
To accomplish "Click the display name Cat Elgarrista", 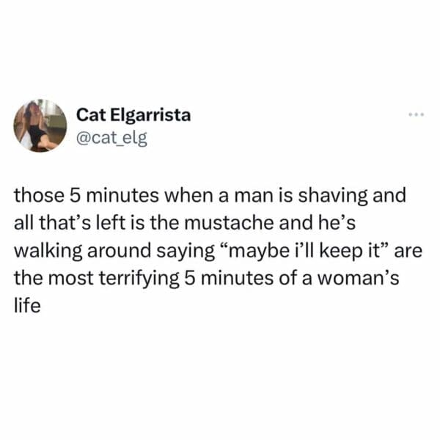I will coord(133,115).
